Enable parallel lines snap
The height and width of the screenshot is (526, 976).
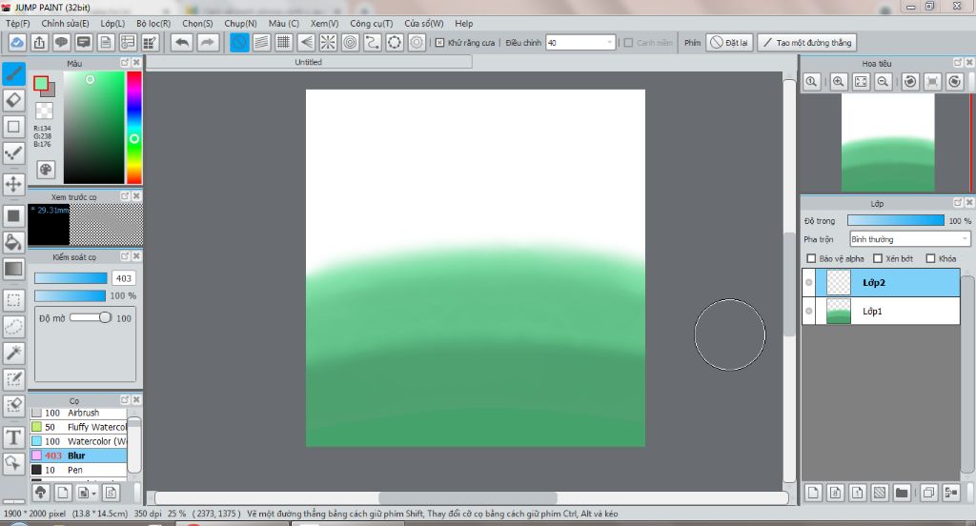point(261,42)
